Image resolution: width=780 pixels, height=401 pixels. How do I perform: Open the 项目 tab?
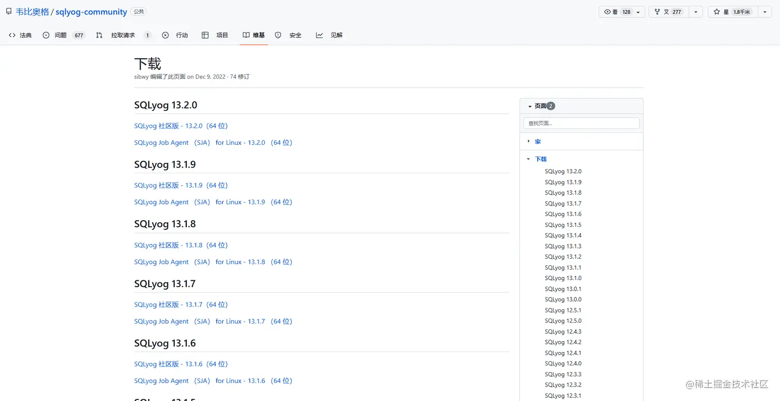coord(215,35)
